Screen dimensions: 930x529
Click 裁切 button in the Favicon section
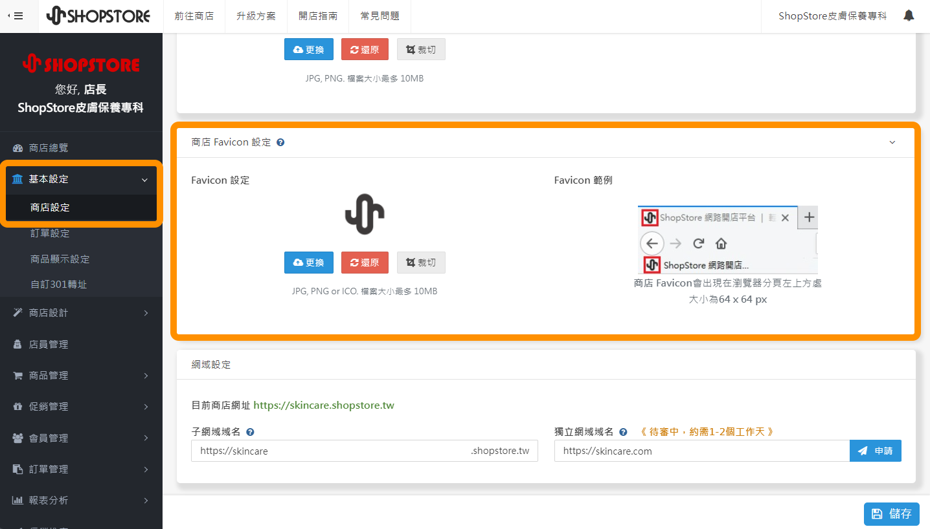point(421,263)
